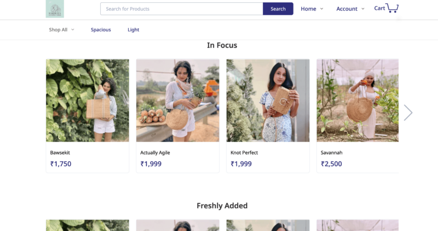The width and height of the screenshot is (438, 231).
Task: Click the Bawsekit product name
Action: pyautogui.click(x=61, y=153)
